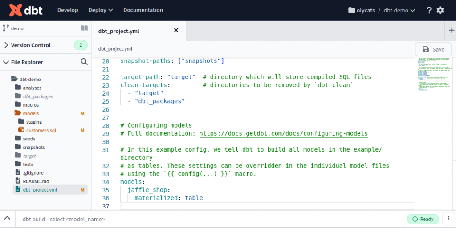The height and width of the screenshot is (228, 456).
Task: Select customers.sql in the file tree
Action: tap(41, 130)
